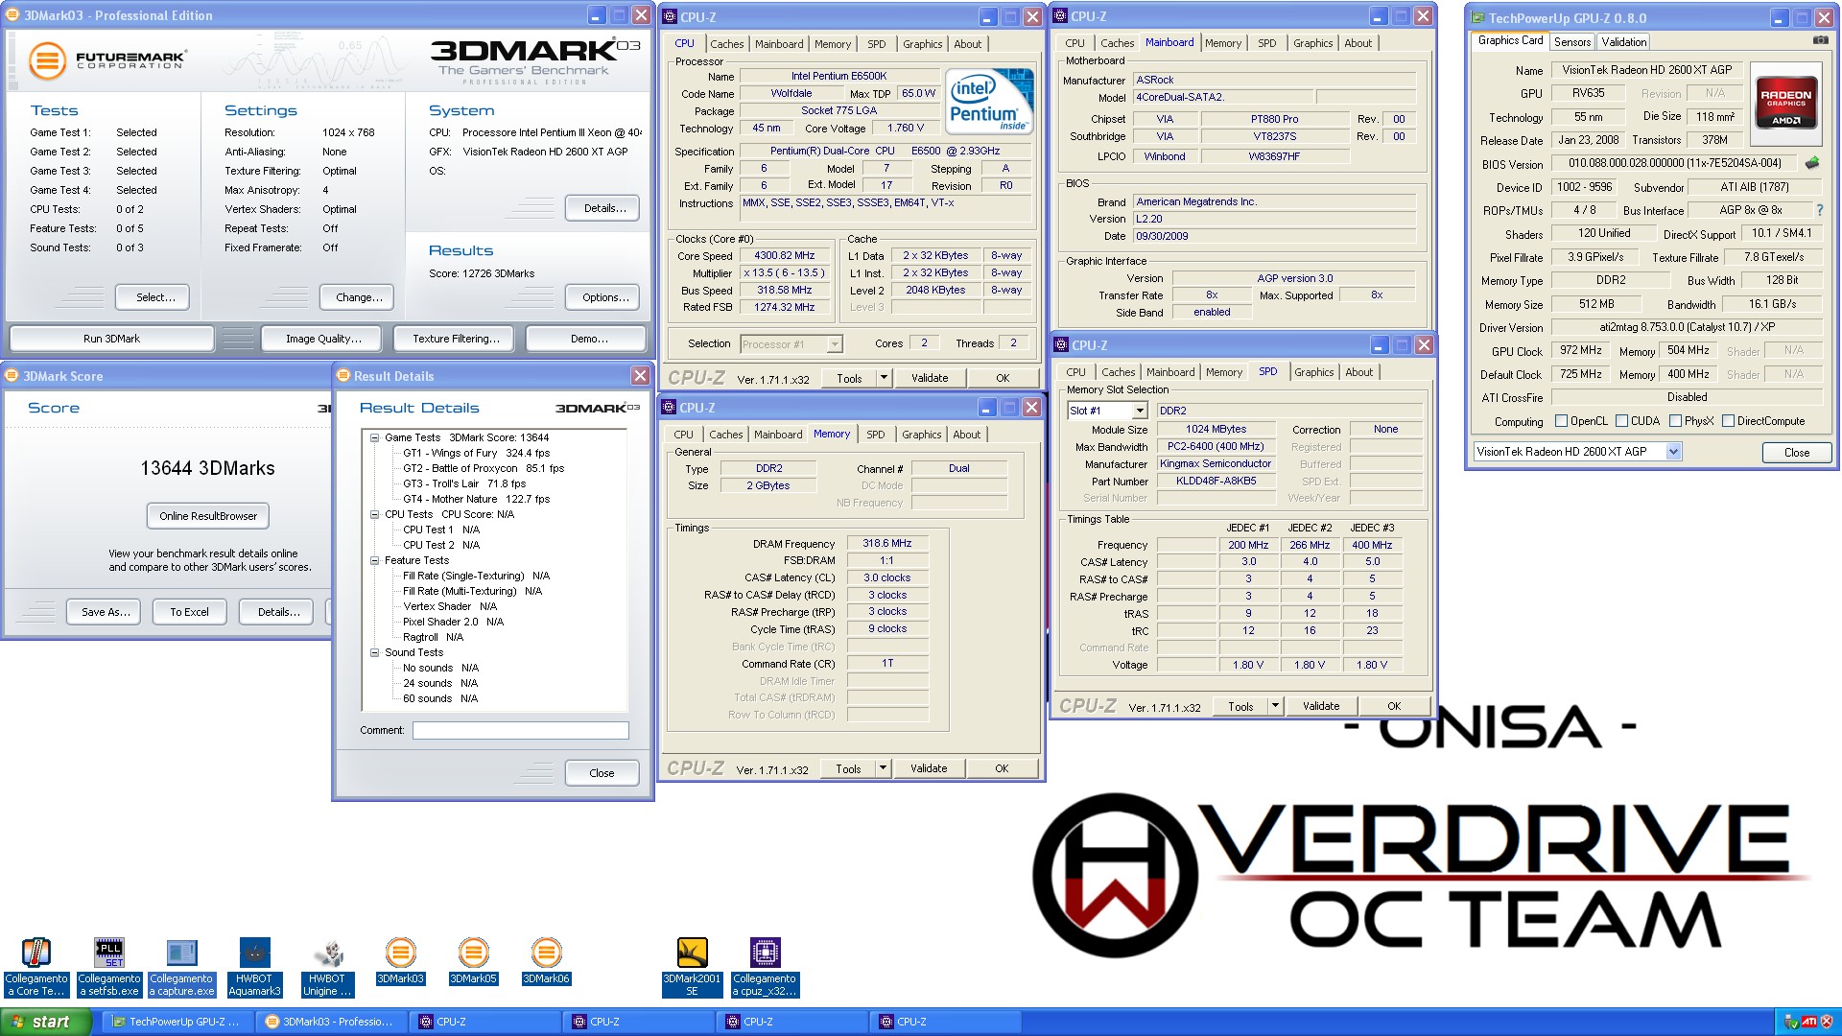Toggle the PhysX checkbox in GPU-Z

point(1675,421)
